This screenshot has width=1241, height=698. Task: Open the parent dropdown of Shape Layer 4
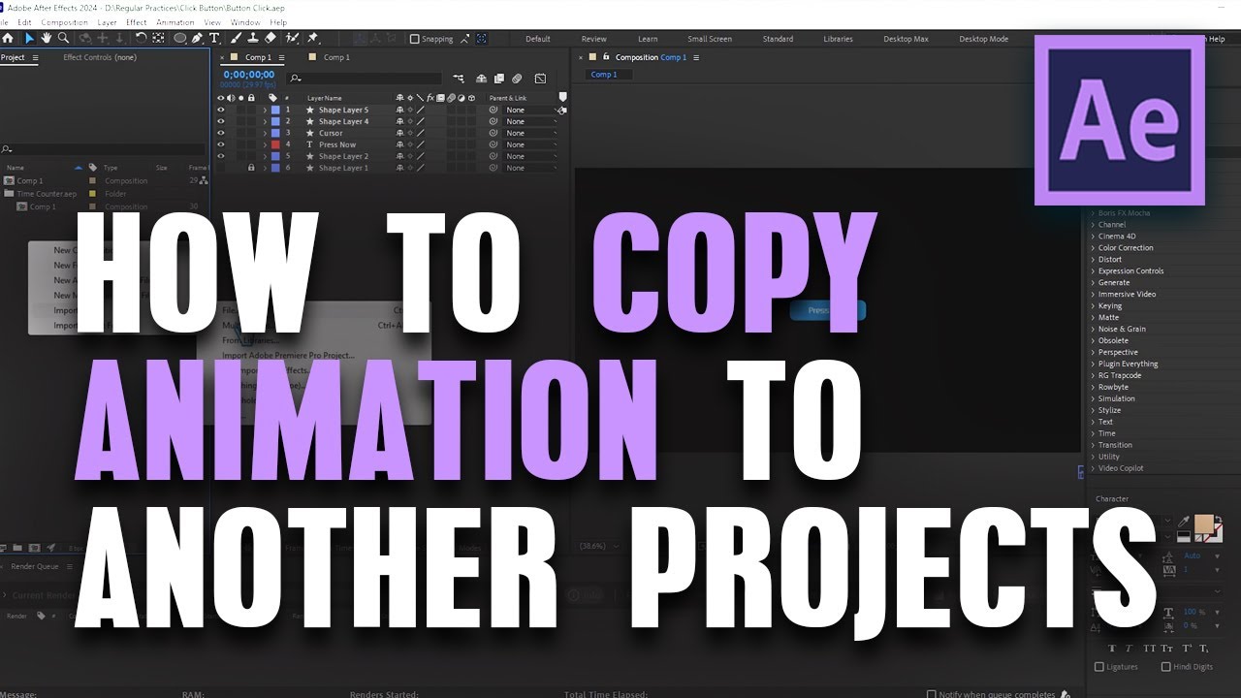(x=531, y=121)
